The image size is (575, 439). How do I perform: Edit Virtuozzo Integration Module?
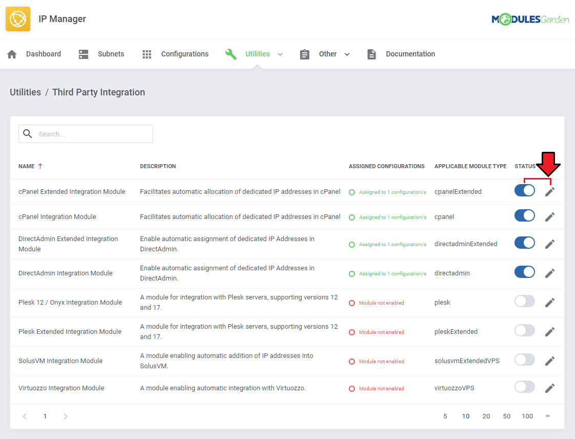[549, 388]
